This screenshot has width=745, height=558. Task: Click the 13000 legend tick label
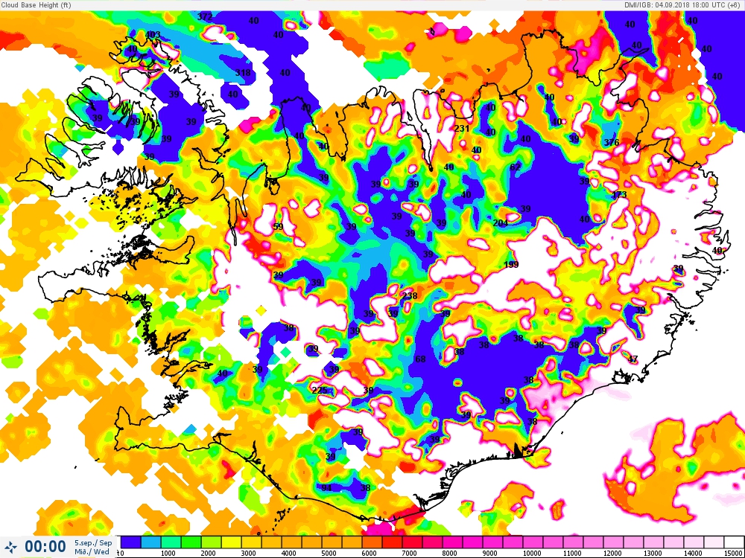coord(653,554)
